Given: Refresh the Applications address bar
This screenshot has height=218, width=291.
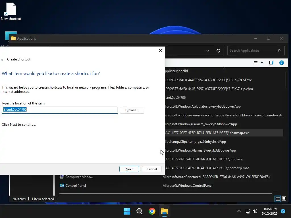Looking at the screenshot, I should [218, 51].
